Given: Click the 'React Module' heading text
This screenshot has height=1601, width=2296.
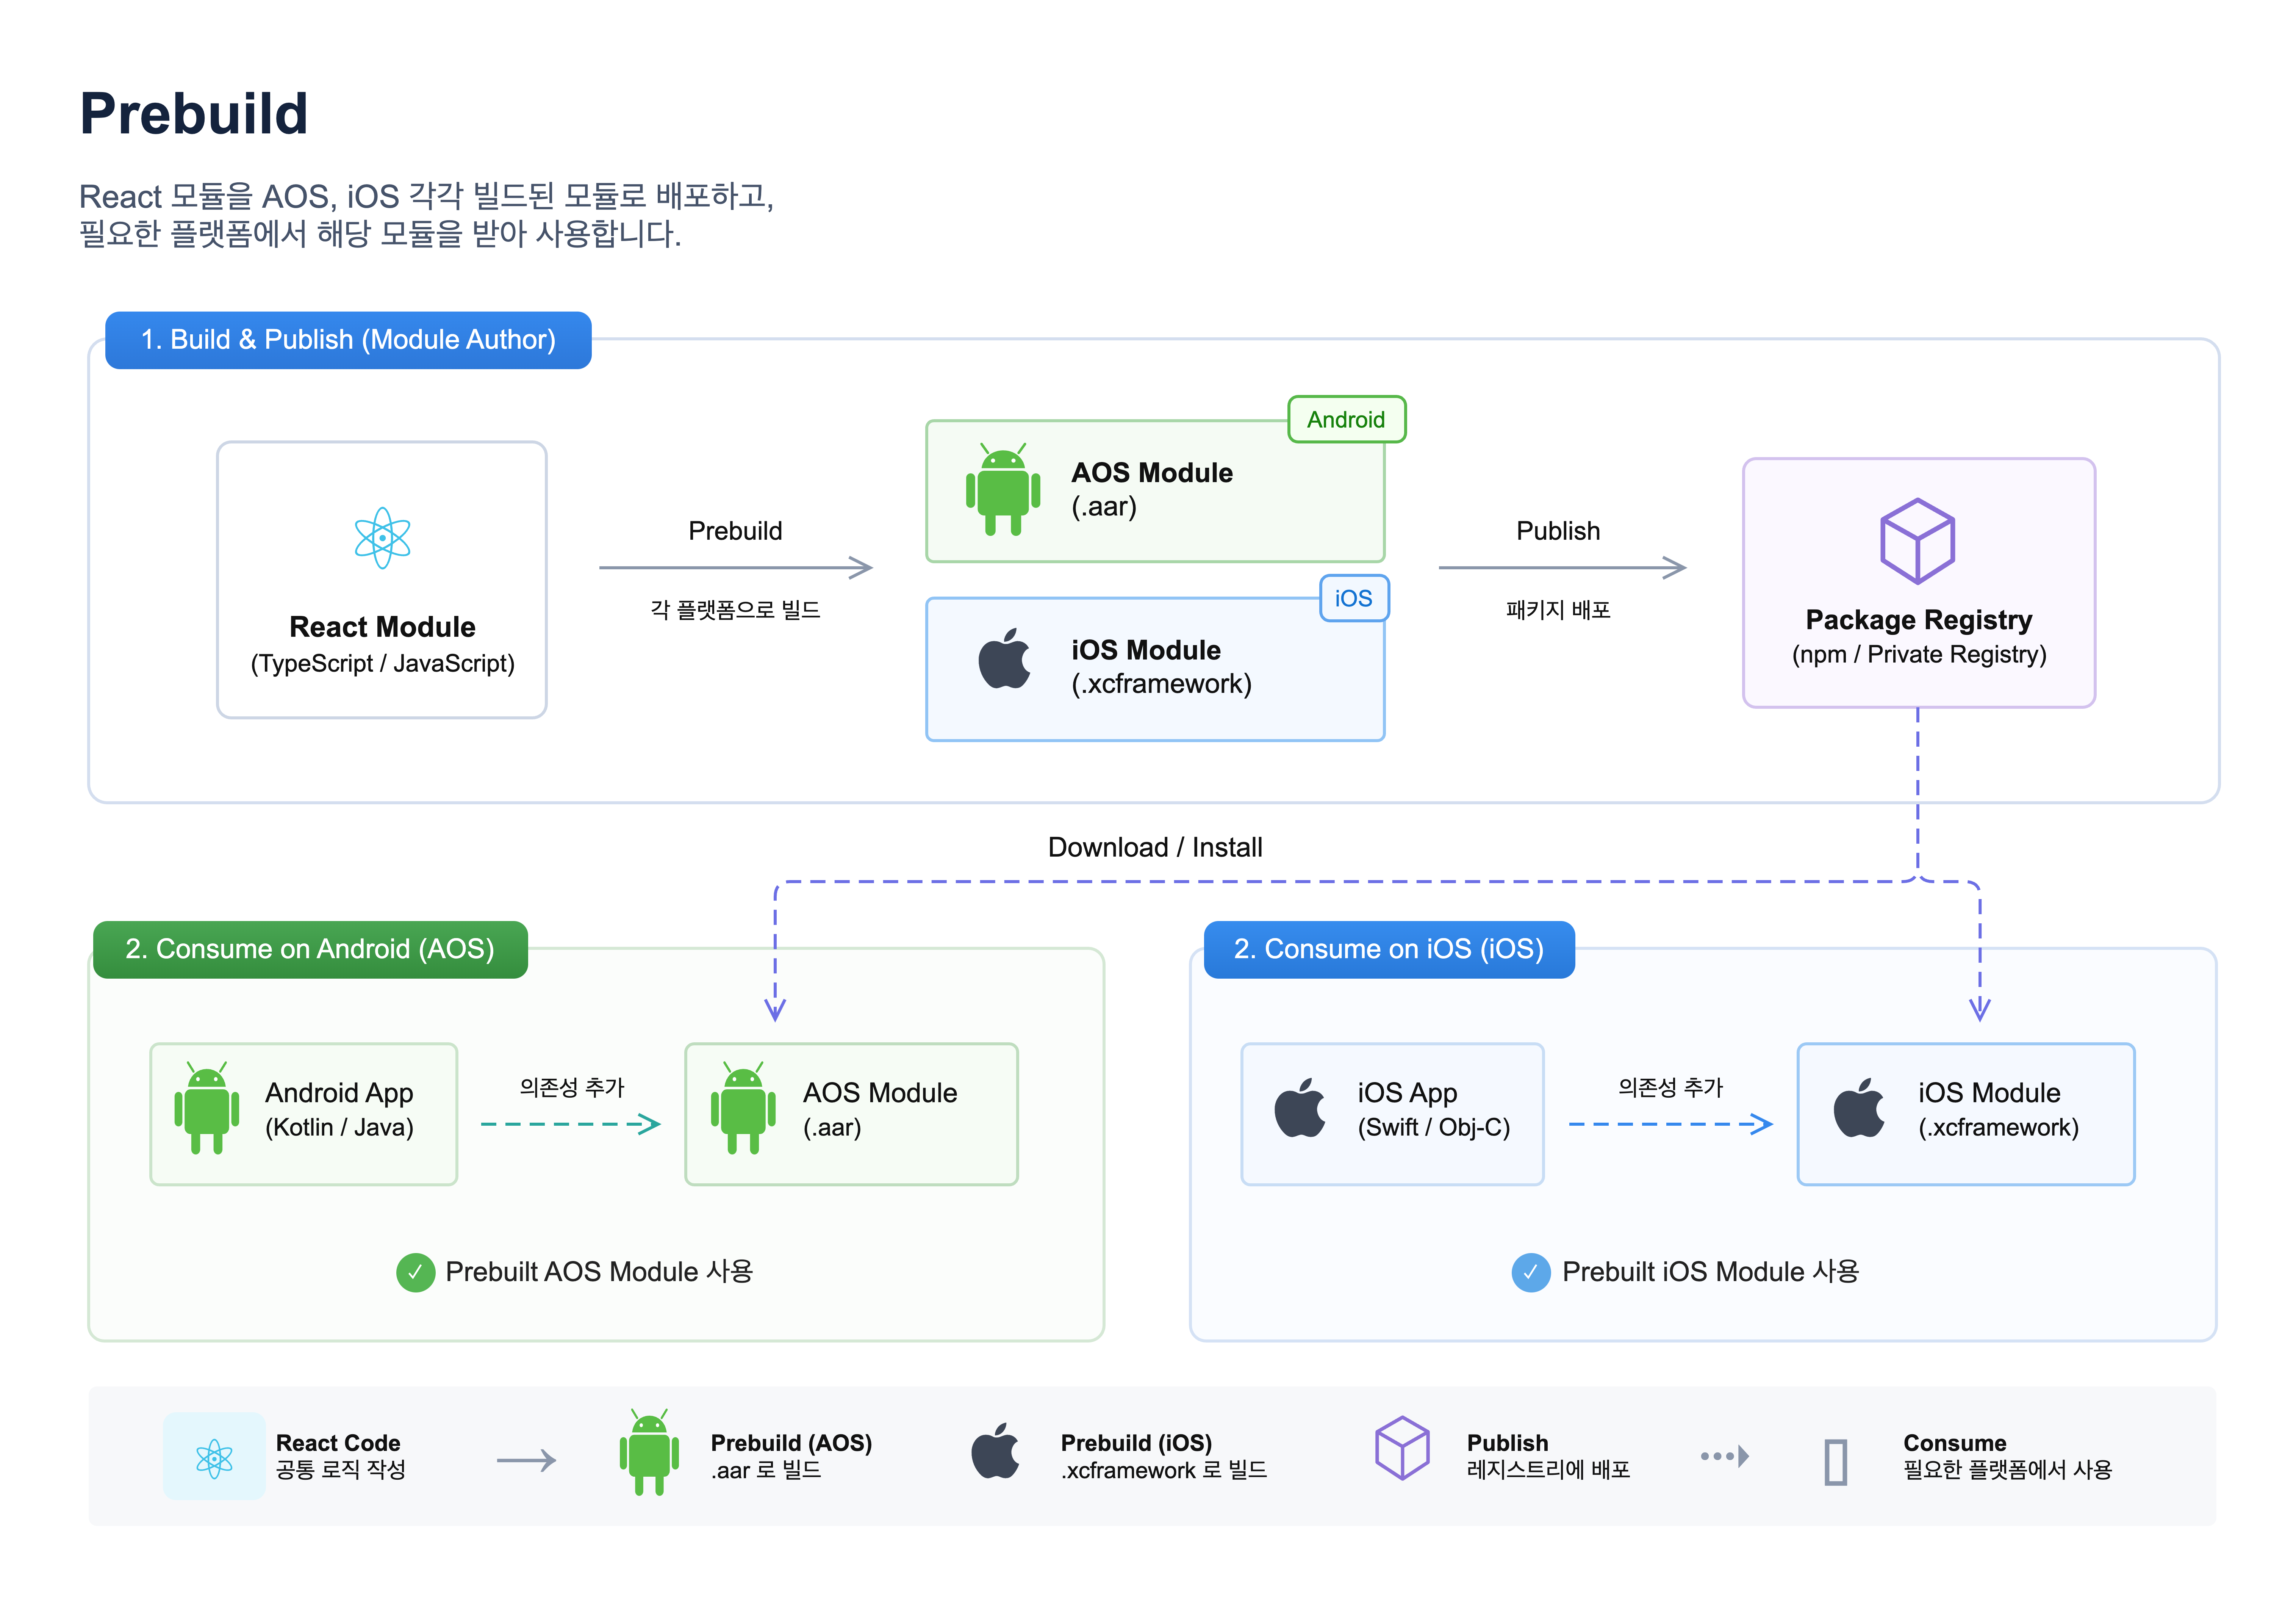Looking at the screenshot, I should 382,627.
